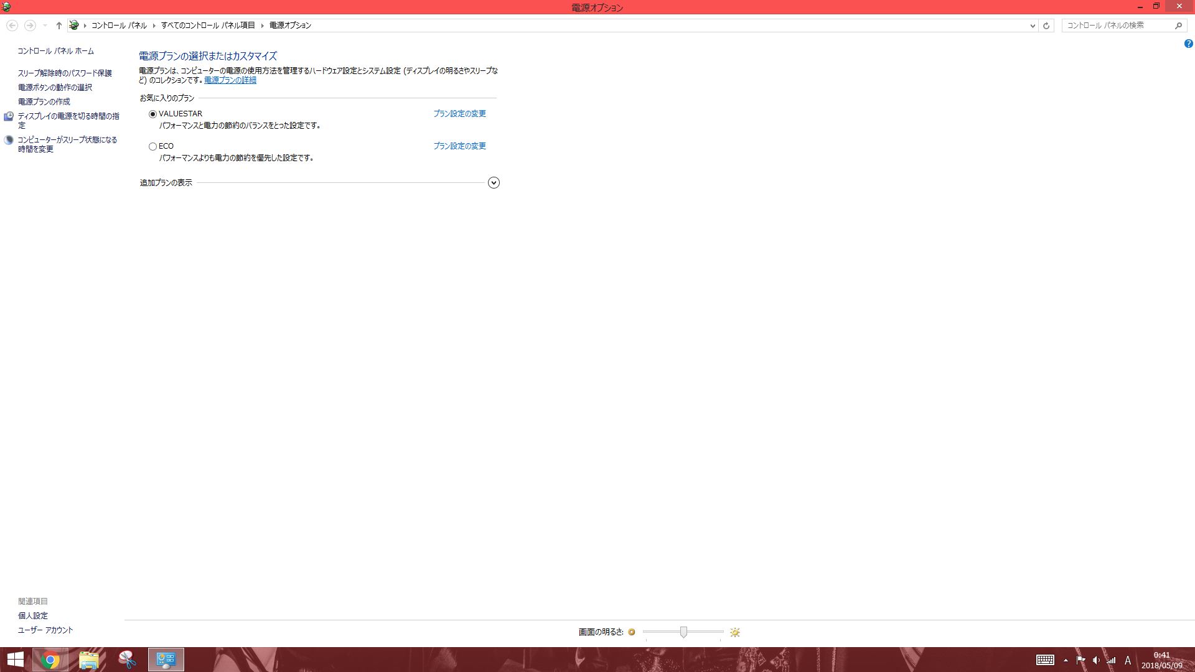
Task: Open the Snipping Tool taskbar icon
Action: [x=127, y=660]
